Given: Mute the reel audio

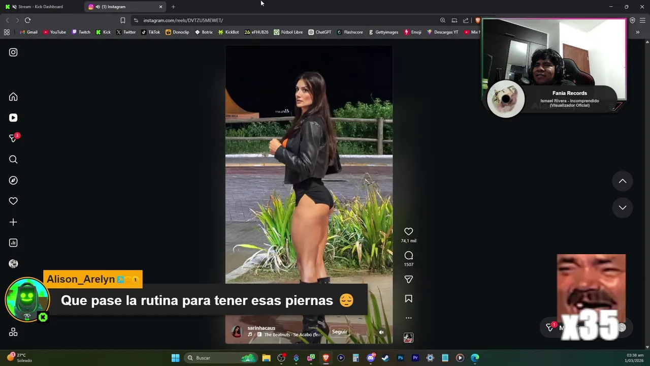Looking at the screenshot, I should coord(381,332).
